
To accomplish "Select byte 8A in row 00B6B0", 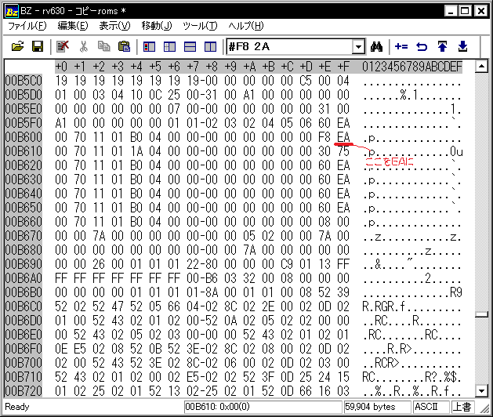I will tap(212, 292).
